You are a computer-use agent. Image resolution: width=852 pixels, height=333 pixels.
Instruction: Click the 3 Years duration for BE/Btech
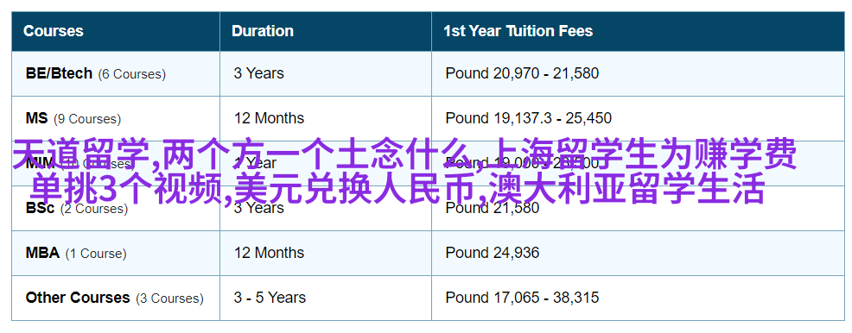pos(258,73)
